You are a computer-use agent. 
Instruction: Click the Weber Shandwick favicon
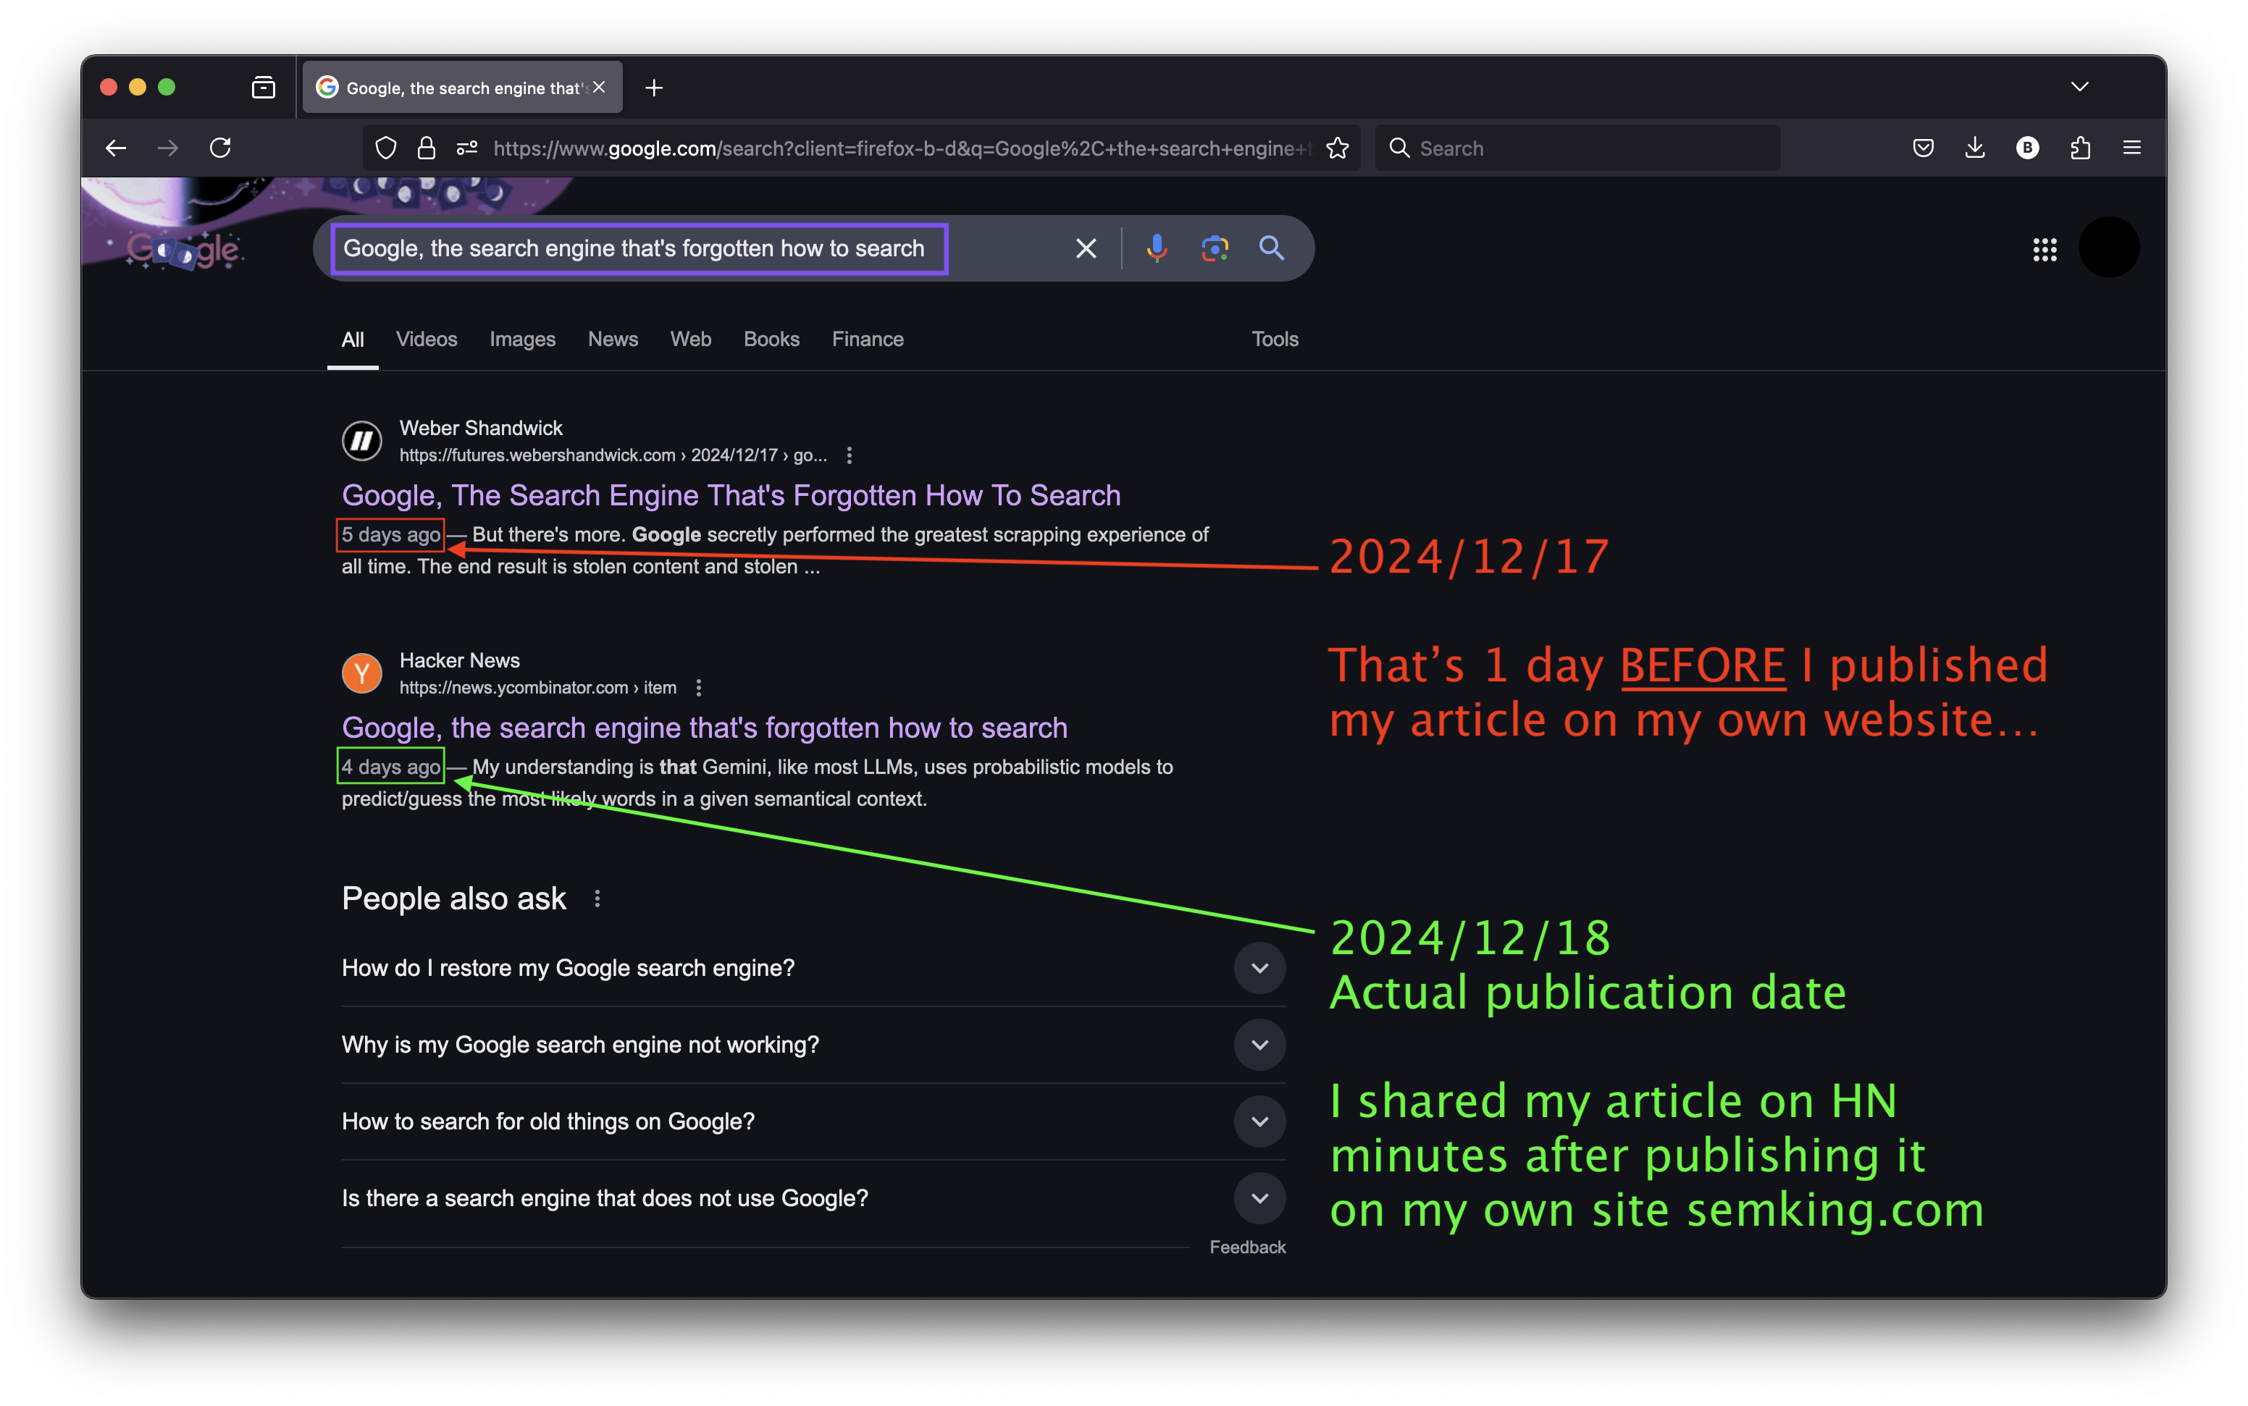point(362,441)
